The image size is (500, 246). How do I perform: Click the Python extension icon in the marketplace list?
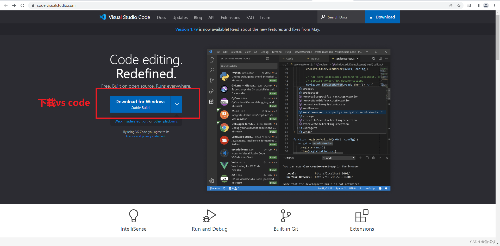(x=224, y=76)
